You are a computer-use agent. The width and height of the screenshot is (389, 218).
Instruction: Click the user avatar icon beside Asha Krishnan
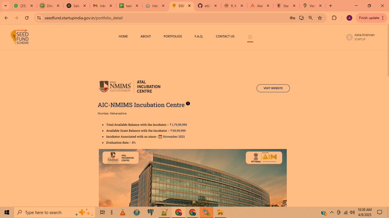[349, 37]
